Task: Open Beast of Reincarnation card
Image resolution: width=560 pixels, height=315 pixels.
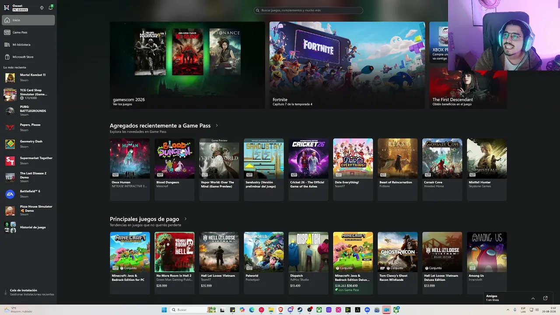Action: (x=398, y=169)
